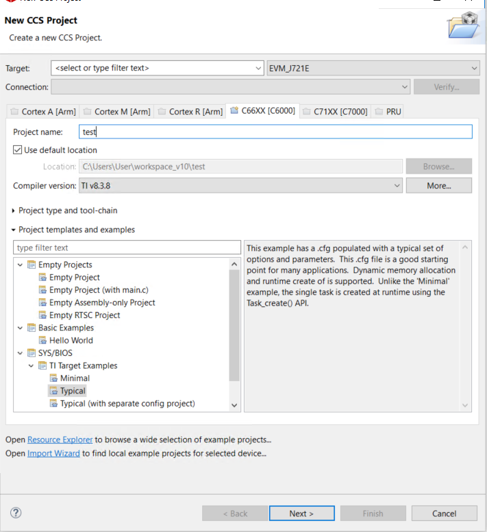The width and height of the screenshot is (487, 532).
Task: Click the Empty Project template icon
Action: (43, 278)
